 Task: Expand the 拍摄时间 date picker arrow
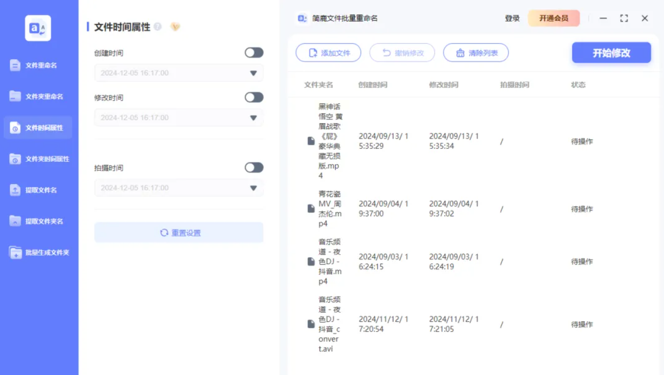coord(253,188)
